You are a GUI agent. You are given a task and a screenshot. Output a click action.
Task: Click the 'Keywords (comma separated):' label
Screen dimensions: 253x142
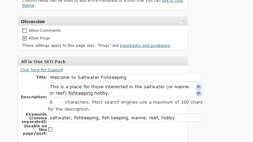[x=36, y=118]
